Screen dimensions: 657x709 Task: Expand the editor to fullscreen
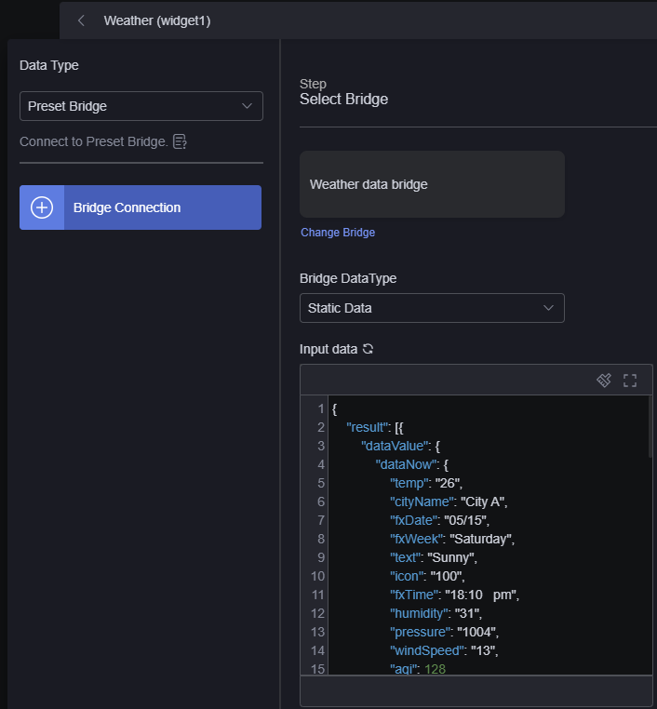630,381
